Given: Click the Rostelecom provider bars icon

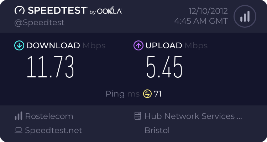Looking at the screenshot, I should [18, 116].
